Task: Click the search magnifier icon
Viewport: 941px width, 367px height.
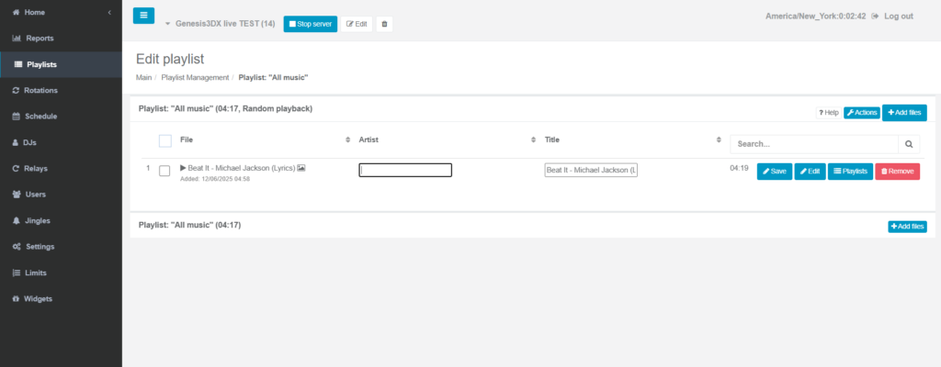Action: [x=908, y=144]
